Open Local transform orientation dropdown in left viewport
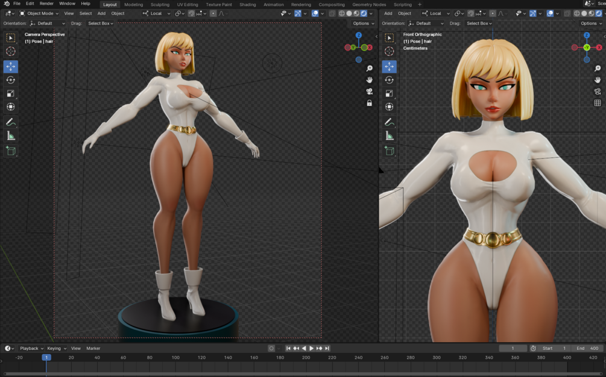The image size is (606, 377). click(156, 13)
